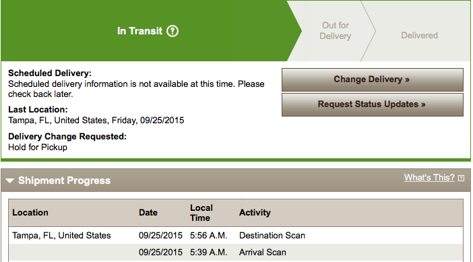Open the What's This? link
This screenshot has height=262, width=473.
click(x=429, y=178)
